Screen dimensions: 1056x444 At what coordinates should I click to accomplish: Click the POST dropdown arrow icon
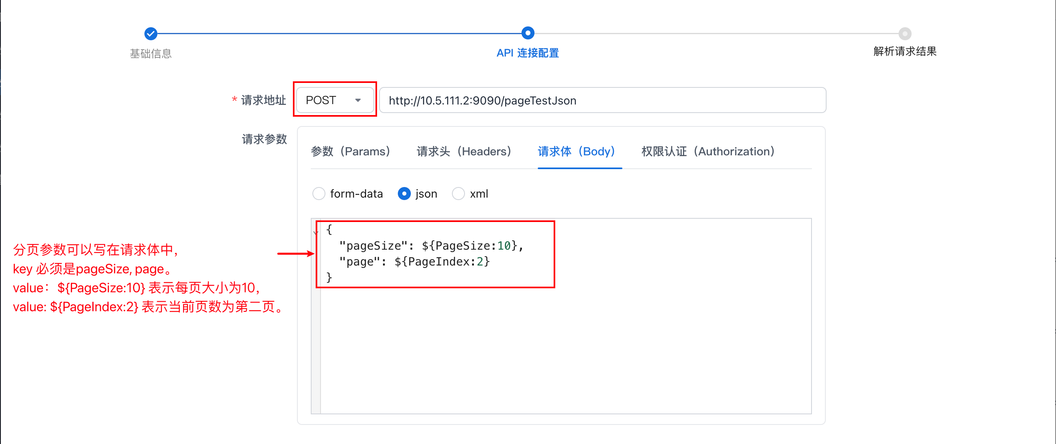point(358,100)
